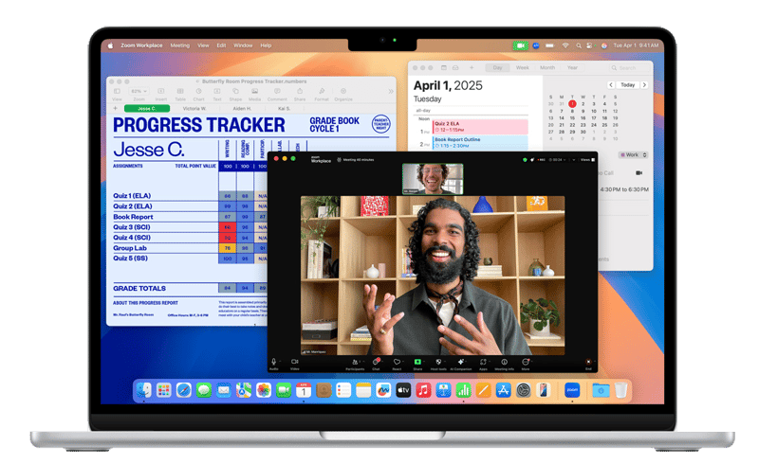
Task: Open the Organize panel in Numbers
Action: tap(343, 95)
